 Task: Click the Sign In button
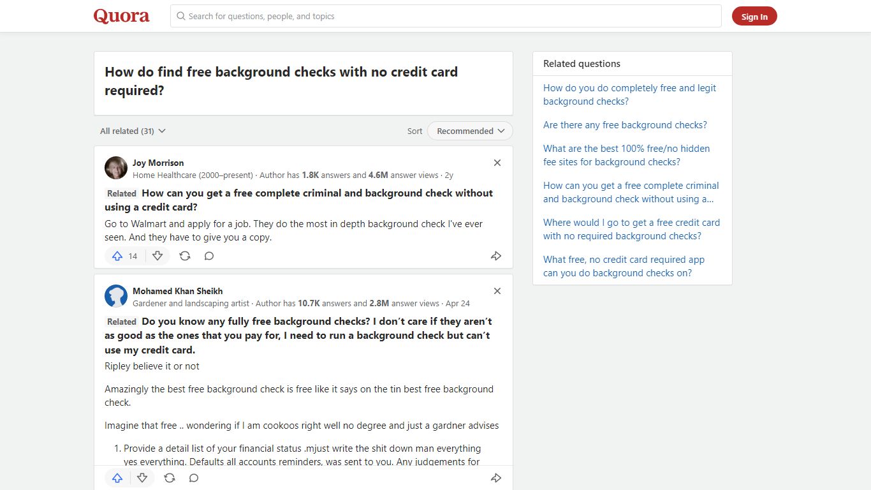754,17
